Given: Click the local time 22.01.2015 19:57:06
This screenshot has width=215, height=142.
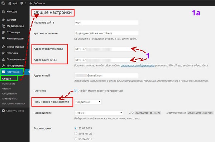Looking at the screenshot, I should (200, 113).
